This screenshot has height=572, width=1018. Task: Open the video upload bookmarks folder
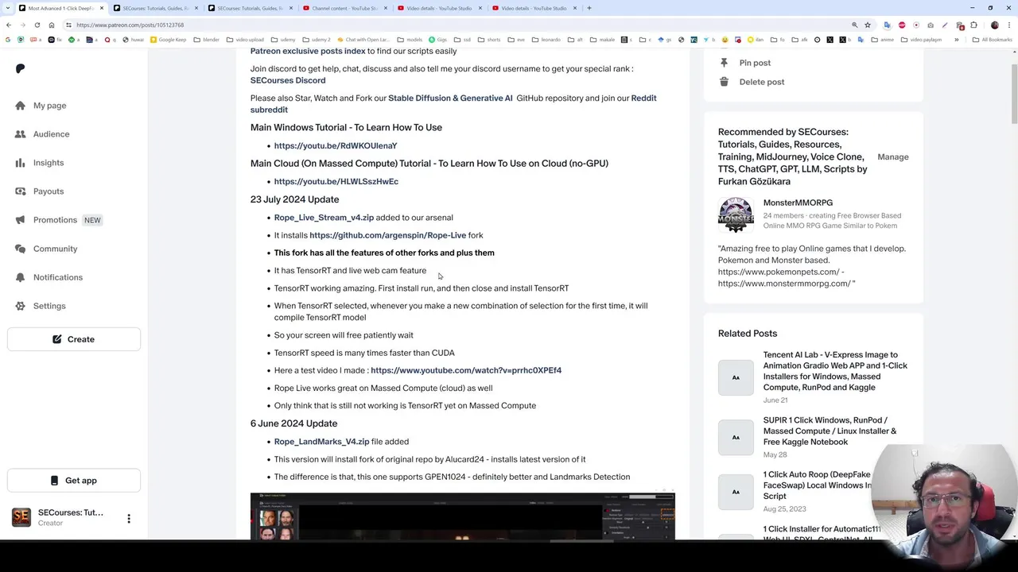click(x=245, y=39)
